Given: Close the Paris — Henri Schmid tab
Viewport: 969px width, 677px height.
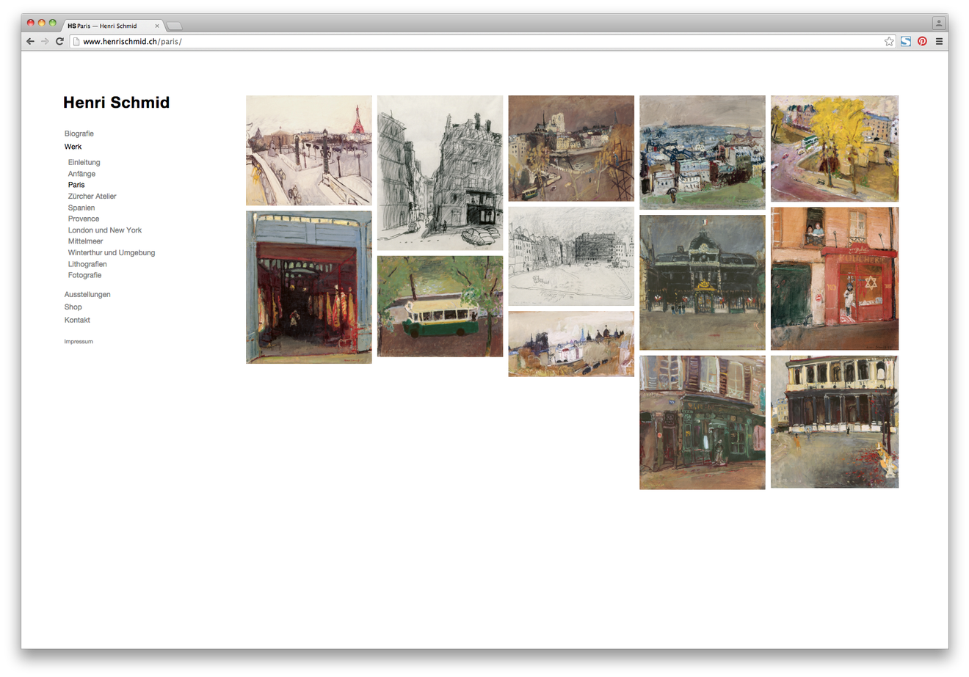Looking at the screenshot, I should point(157,26).
